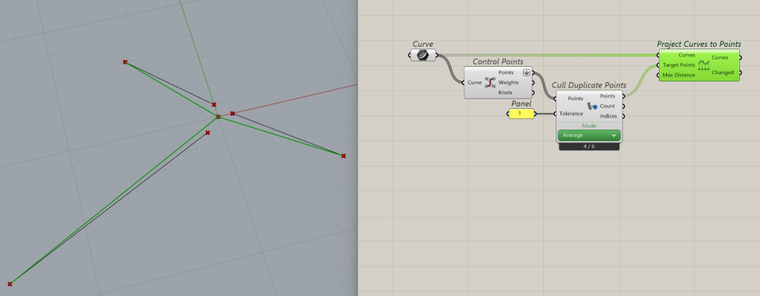Image resolution: width=760 pixels, height=296 pixels.
Task: Click the Curve title label
Action: [x=423, y=44]
